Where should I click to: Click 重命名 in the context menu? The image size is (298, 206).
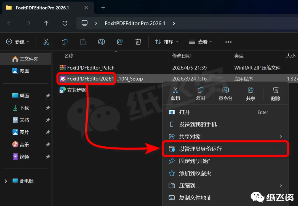pyautogui.click(x=226, y=94)
